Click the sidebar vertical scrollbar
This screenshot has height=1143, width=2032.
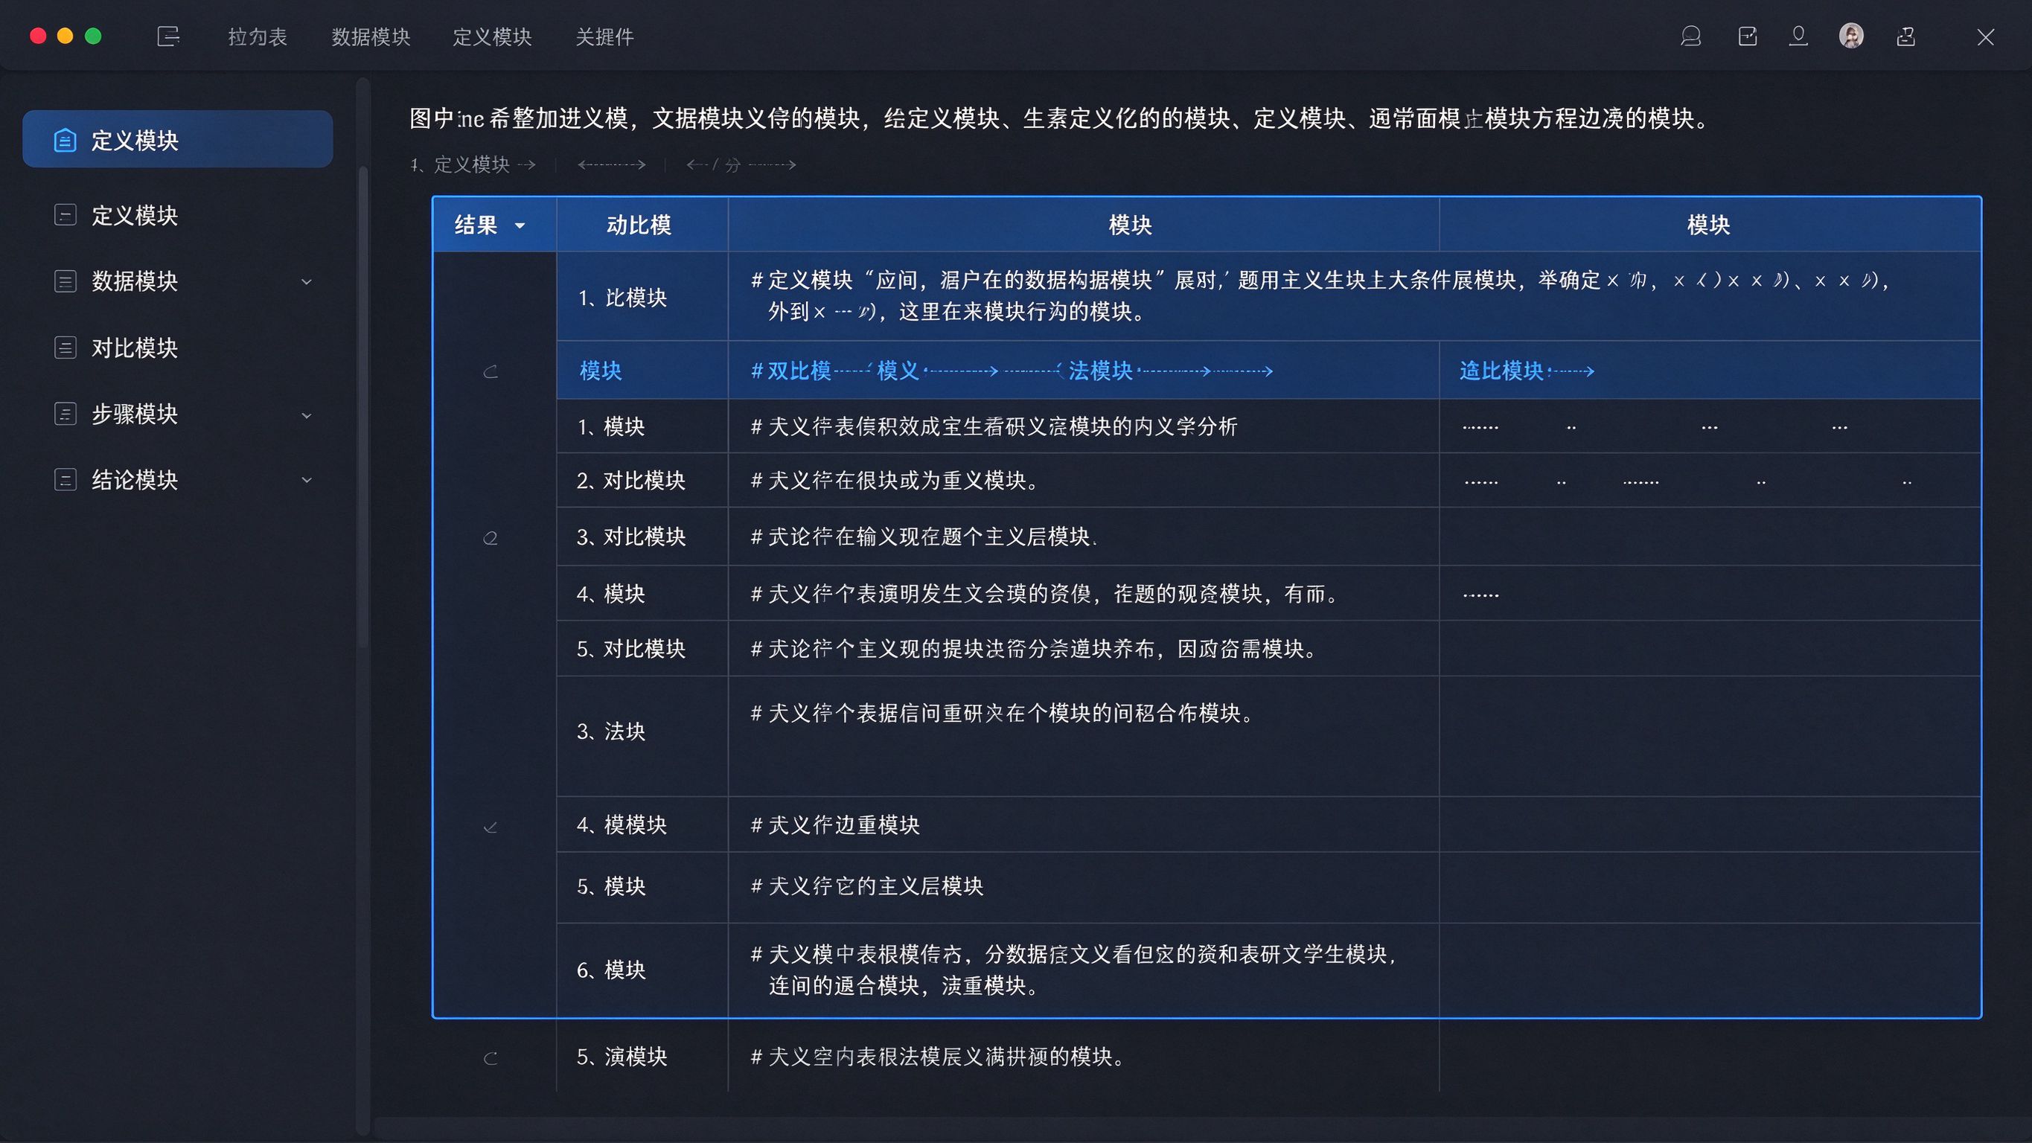tap(363, 406)
